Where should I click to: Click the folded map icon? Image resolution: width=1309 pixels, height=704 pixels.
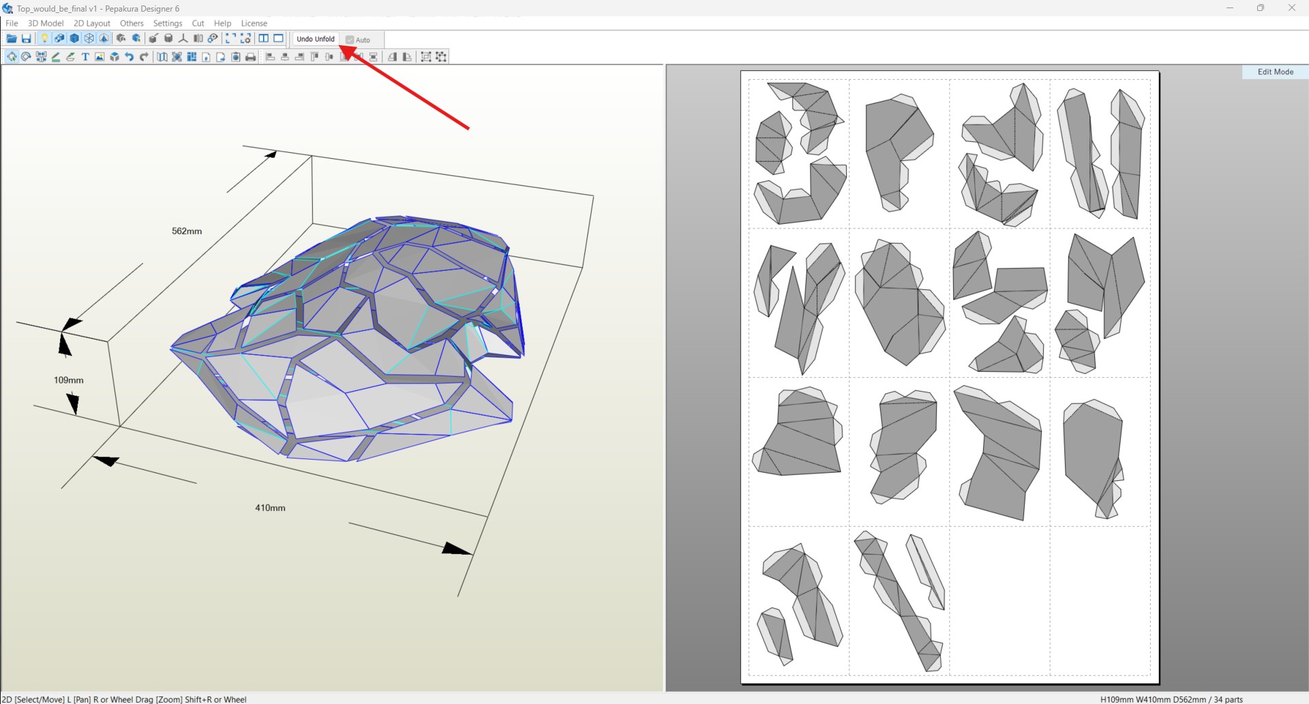[x=162, y=57]
